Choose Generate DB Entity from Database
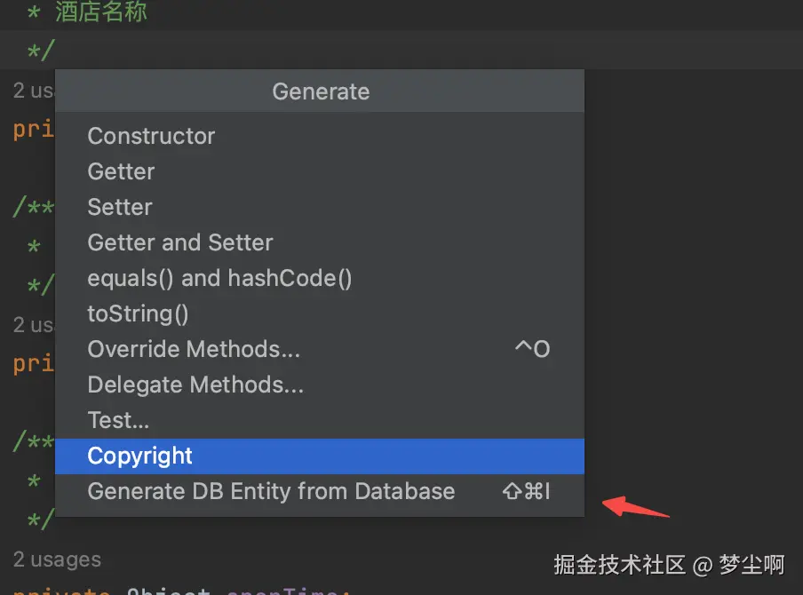Viewport: 803px width, 595px height. click(271, 491)
